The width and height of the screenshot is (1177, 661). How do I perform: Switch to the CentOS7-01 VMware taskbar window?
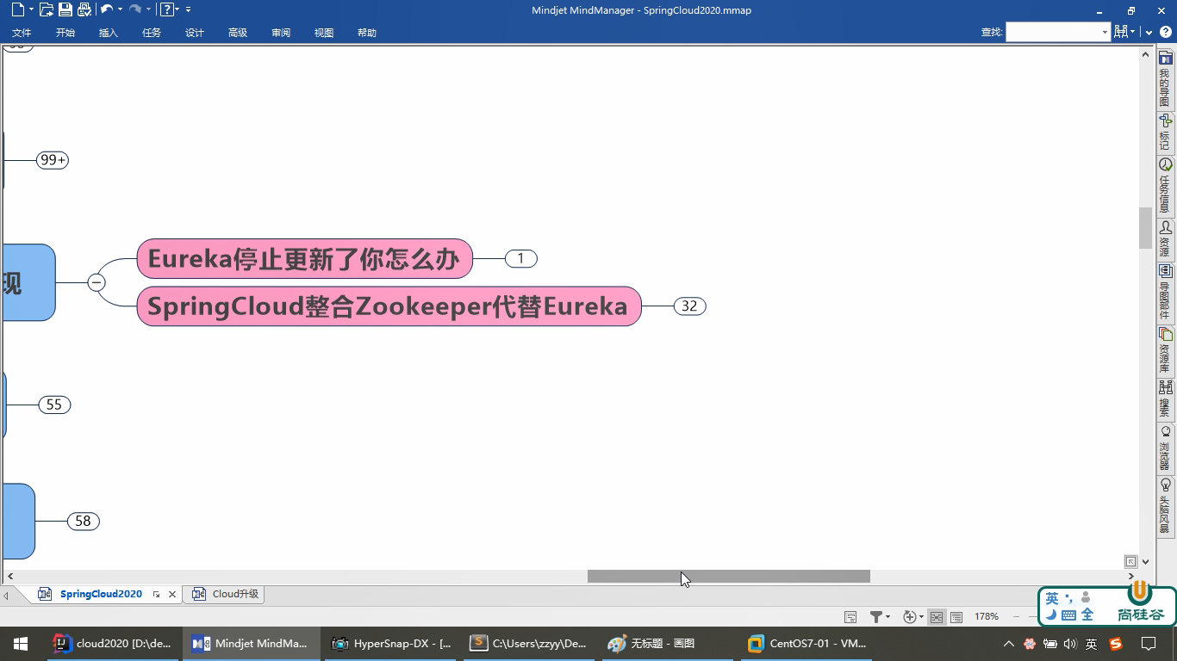click(808, 643)
